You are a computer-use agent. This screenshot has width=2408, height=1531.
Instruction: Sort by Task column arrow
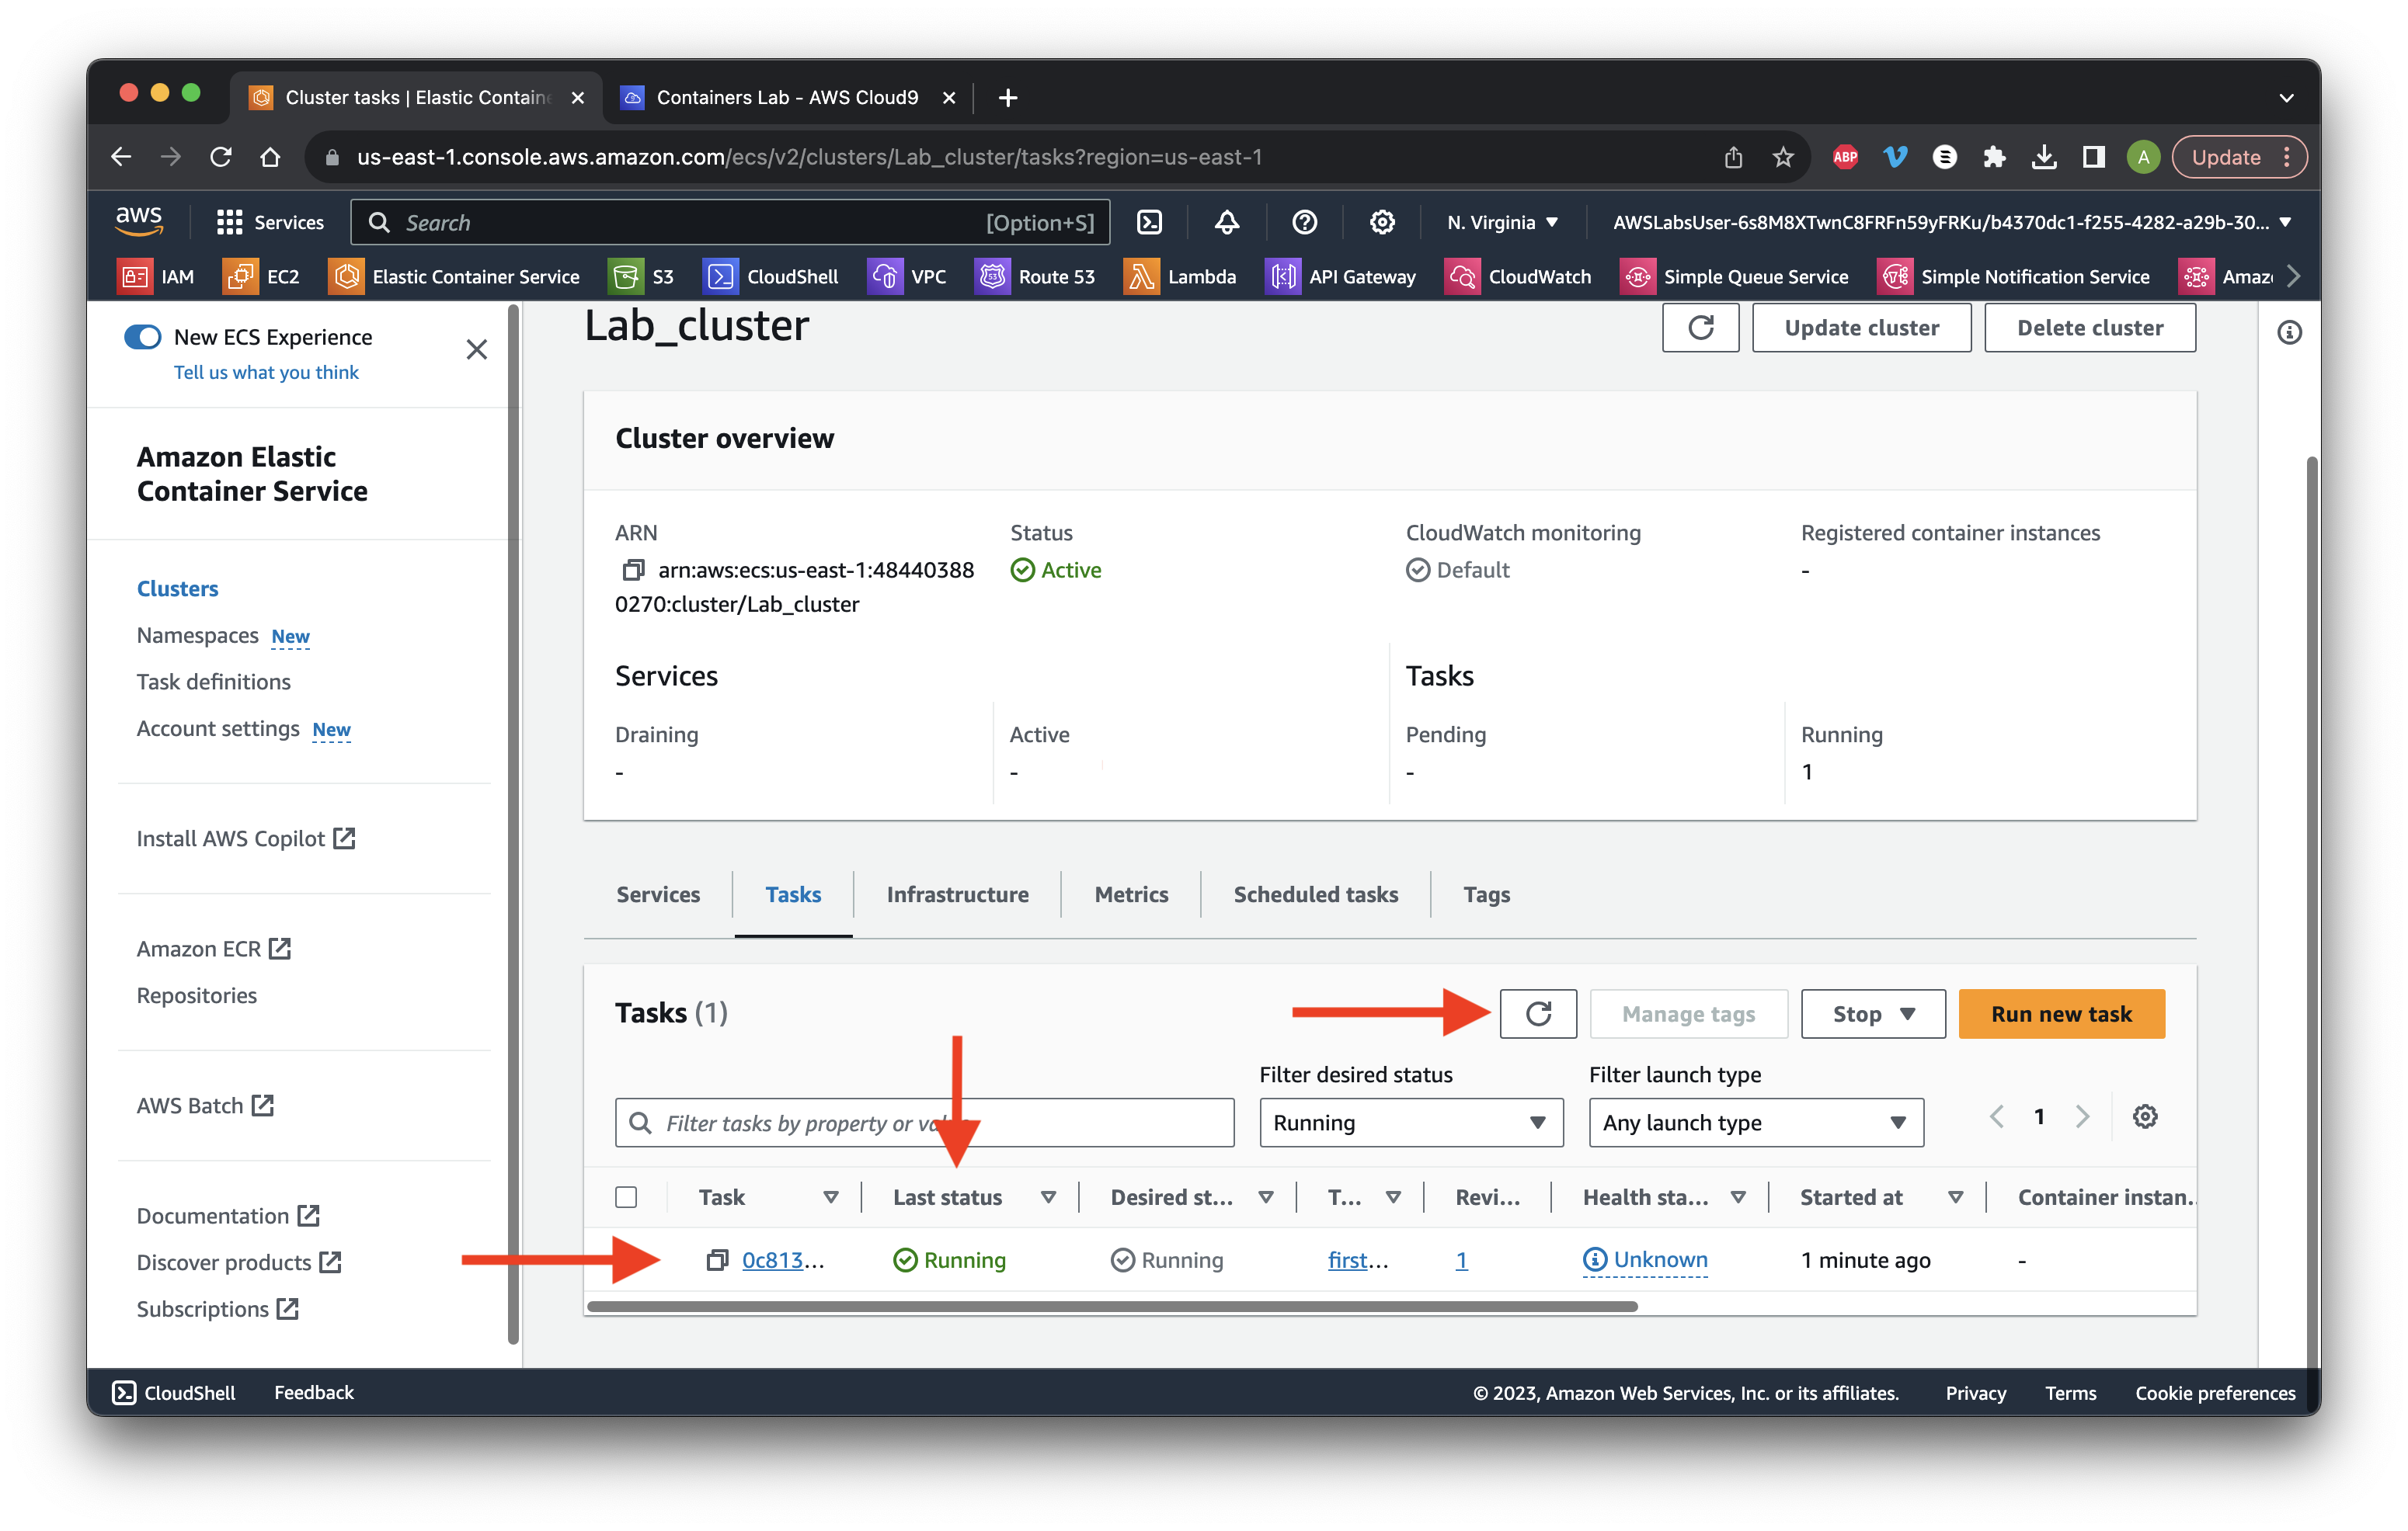coord(830,1197)
